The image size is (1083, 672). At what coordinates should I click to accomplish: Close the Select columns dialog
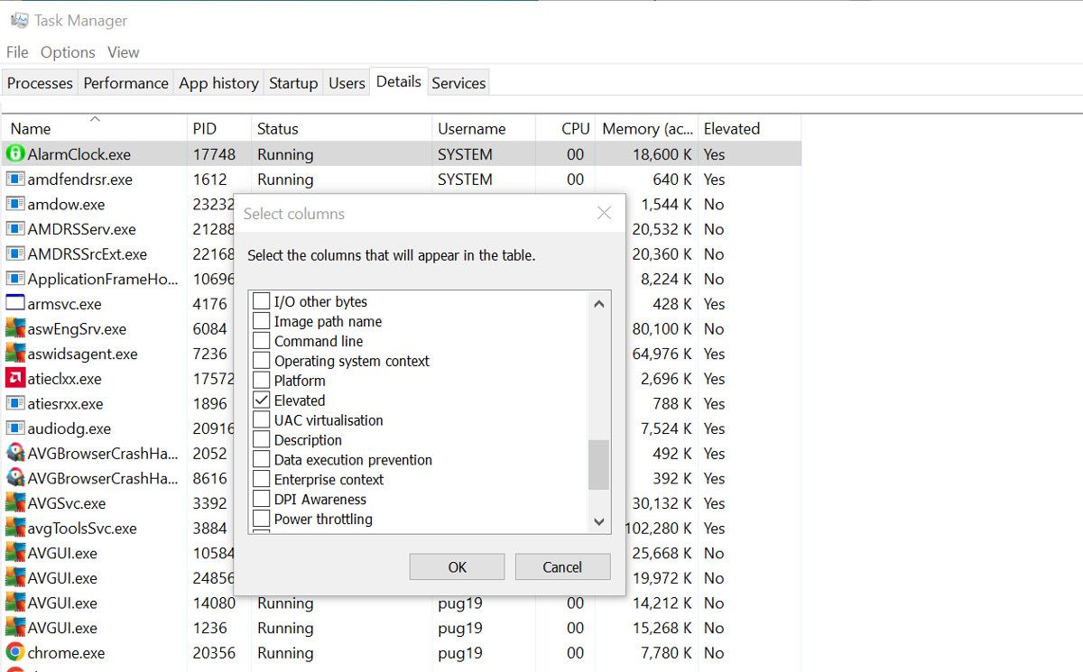pyautogui.click(x=605, y=214)
